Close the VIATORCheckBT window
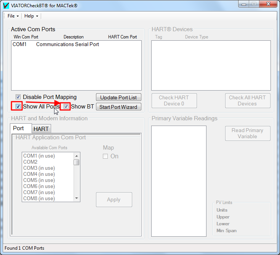Screen dimensions: 280x255 click(269, 4)
